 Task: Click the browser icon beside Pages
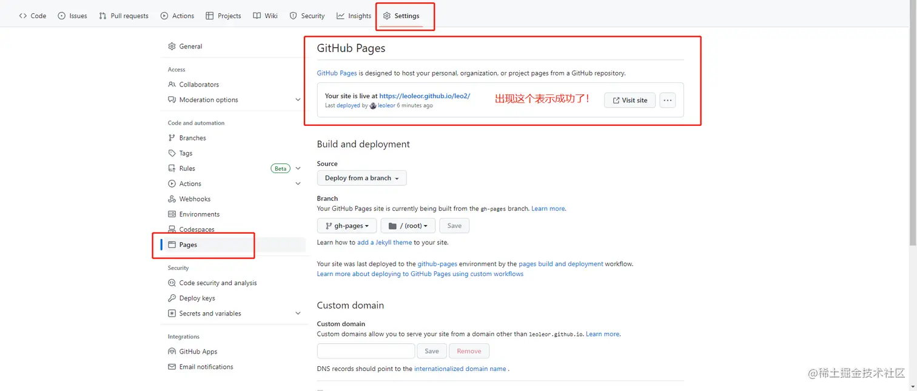tap(172, 245)
